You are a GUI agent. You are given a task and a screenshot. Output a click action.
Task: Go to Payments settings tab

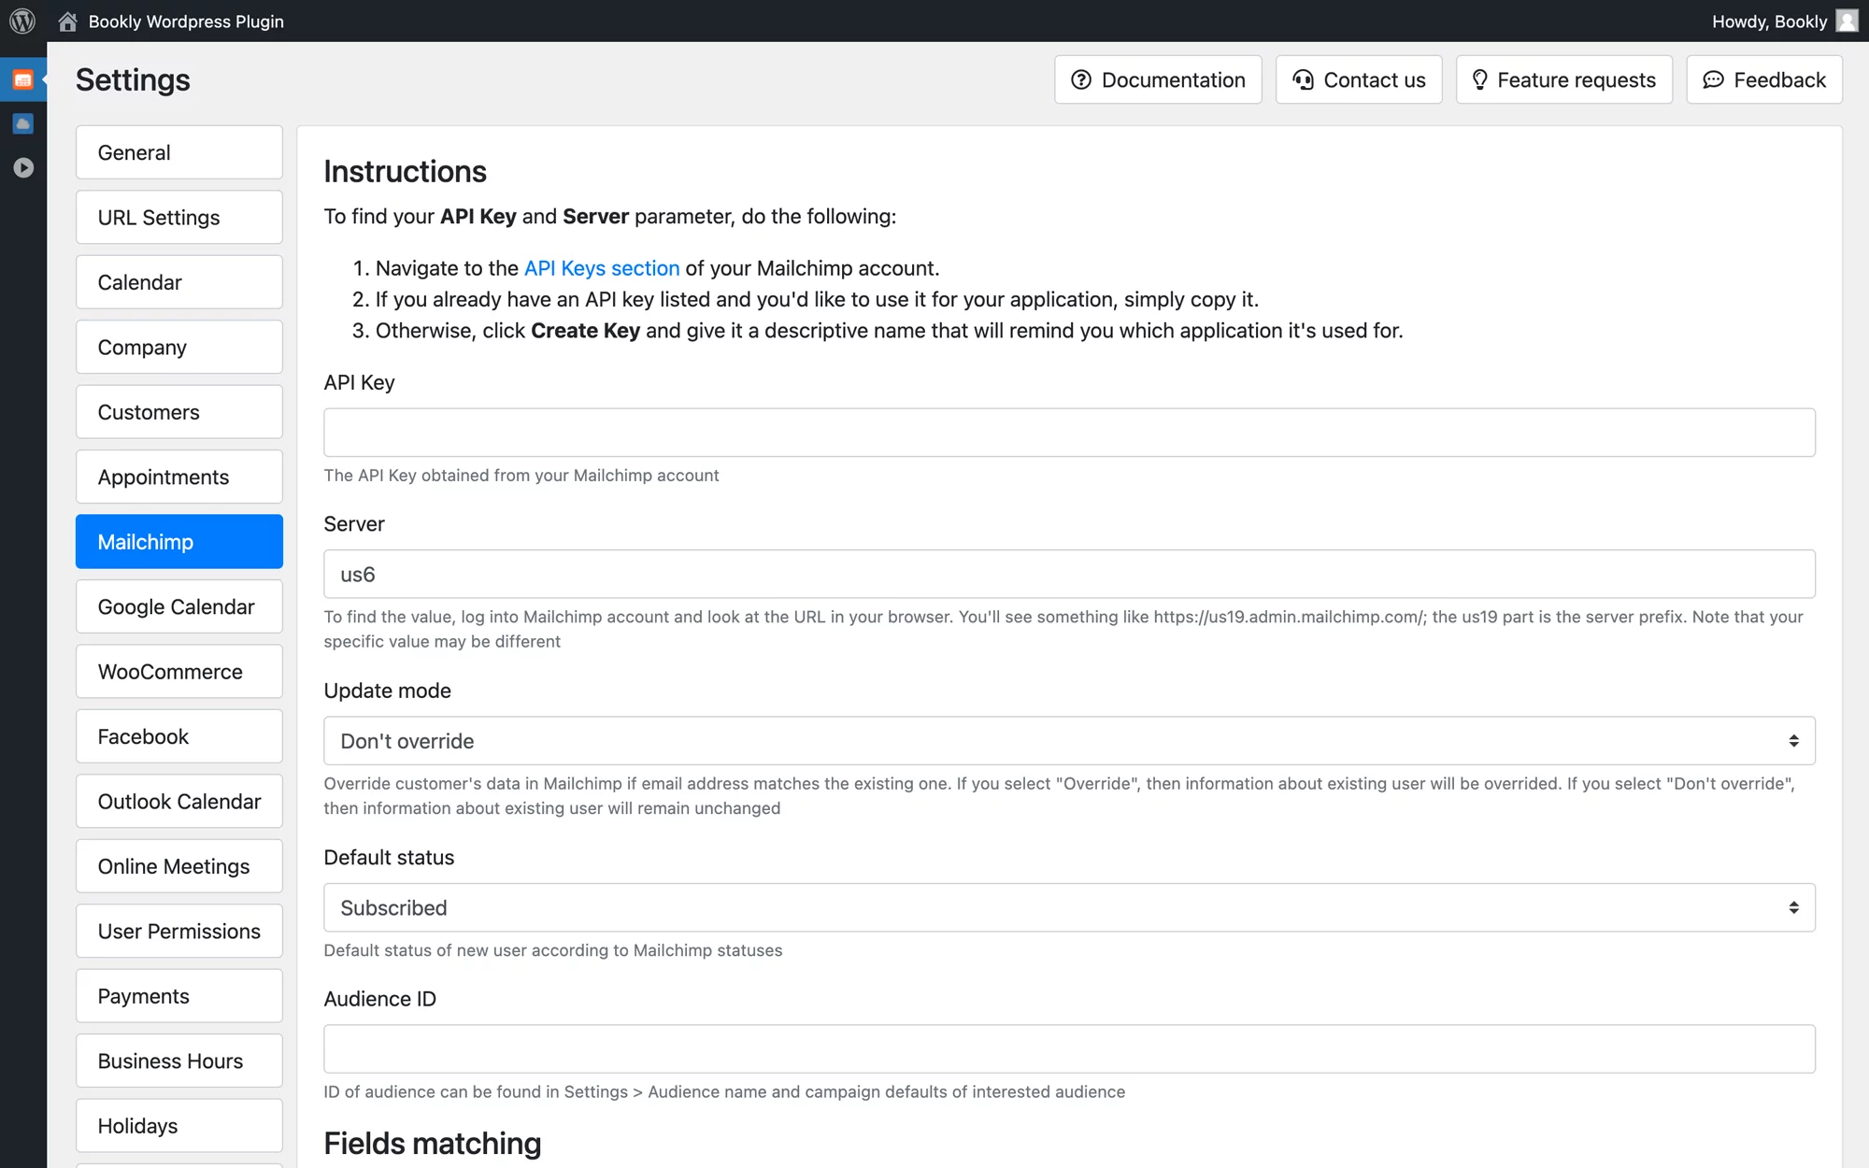(179, 996)
